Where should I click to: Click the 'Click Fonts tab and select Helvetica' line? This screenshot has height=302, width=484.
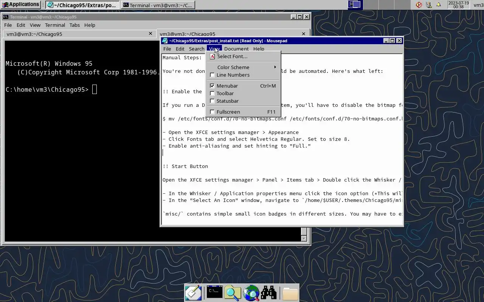click(256, 139)
